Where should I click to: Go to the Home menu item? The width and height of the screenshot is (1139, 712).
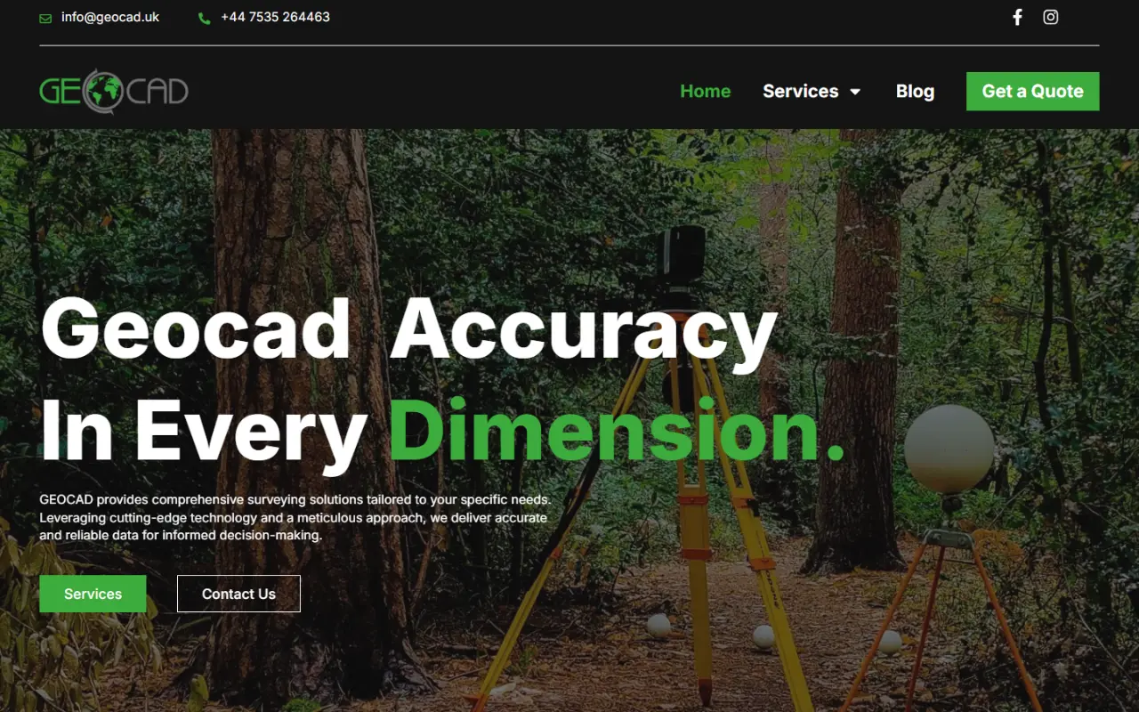click(706, 91)
